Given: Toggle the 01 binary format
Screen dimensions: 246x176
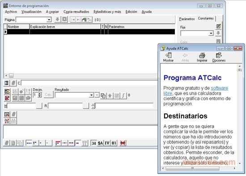Looking at the screenshot, I should coord(114,143).
